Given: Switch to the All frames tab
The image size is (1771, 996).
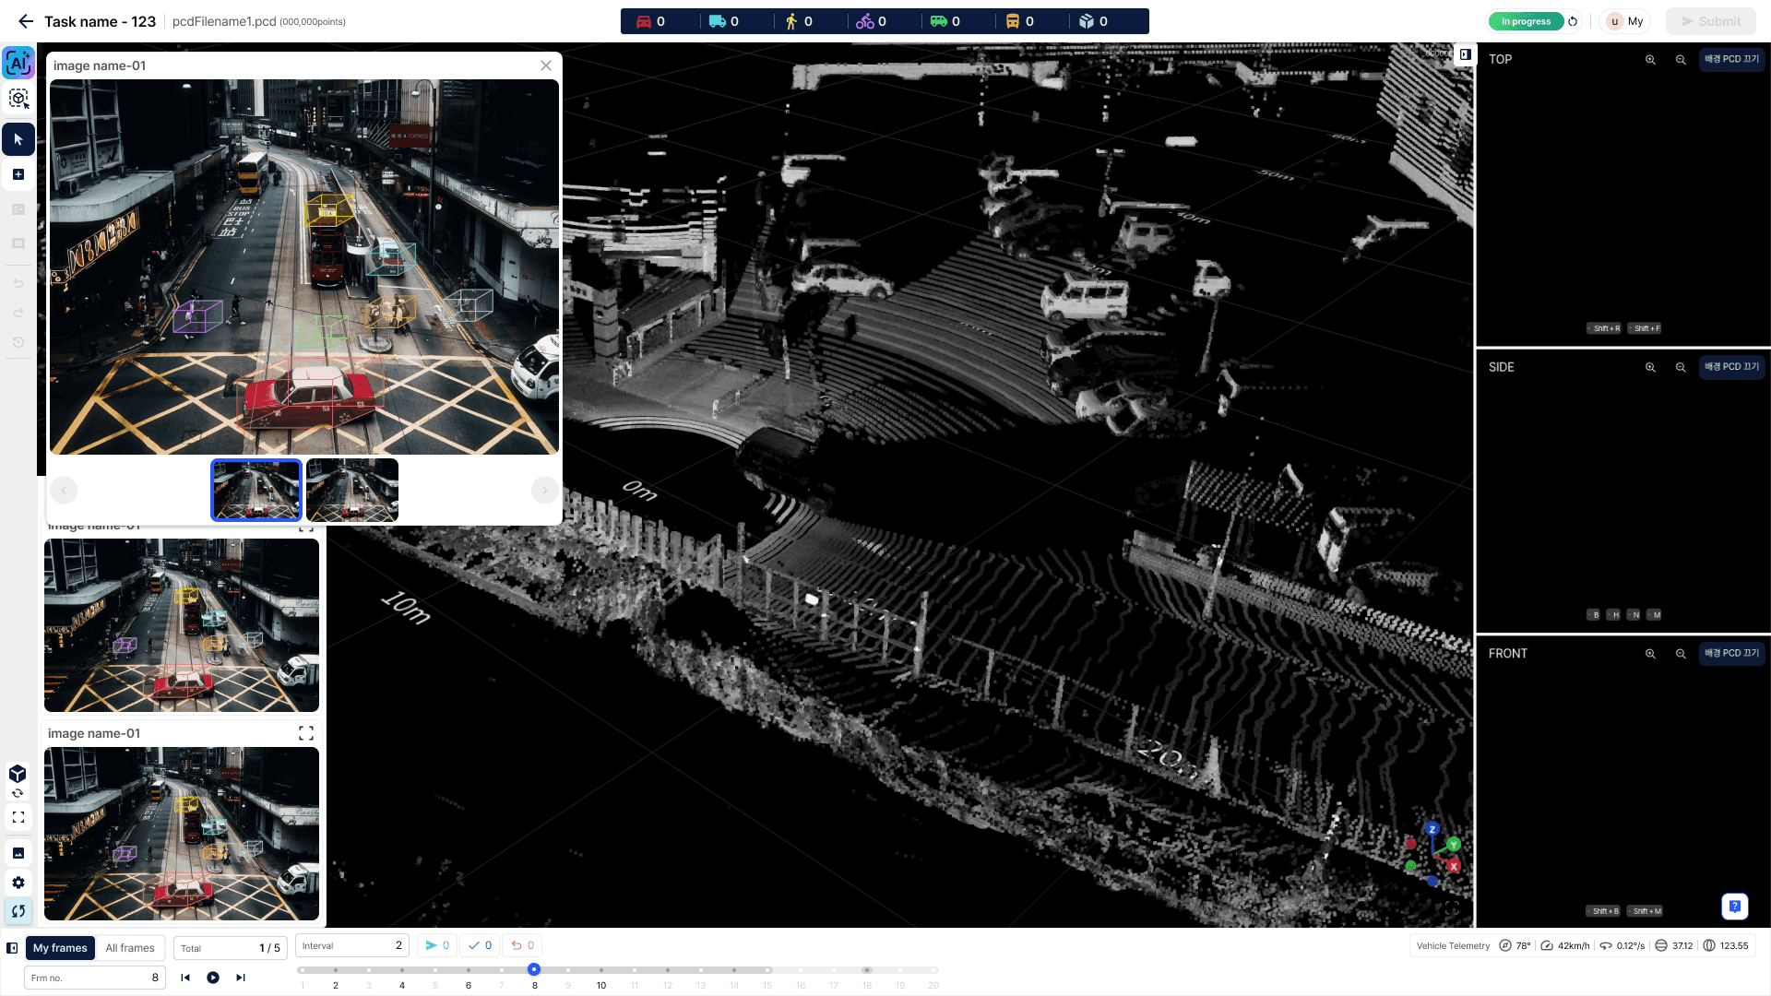Looking at the screenshot, I should point(130,948).
